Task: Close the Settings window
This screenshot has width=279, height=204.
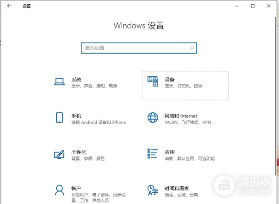Action: 269,6
